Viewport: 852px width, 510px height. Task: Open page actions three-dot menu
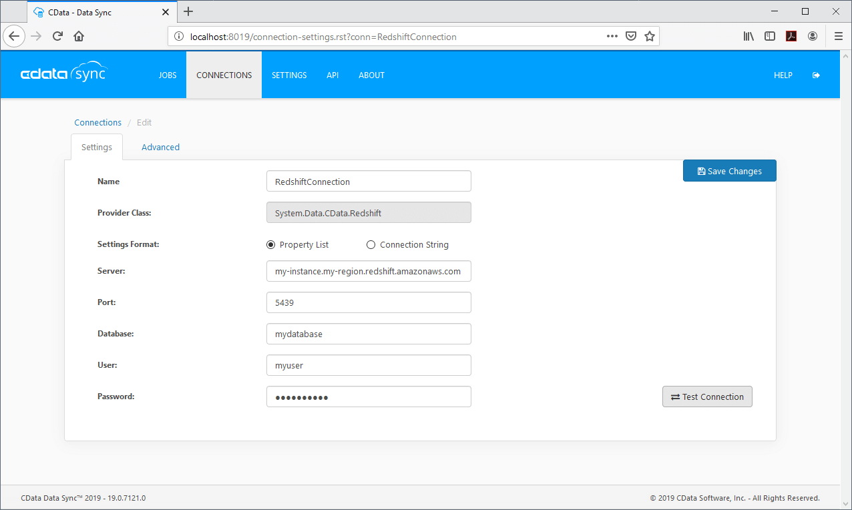pyautogui.click(x=612, y=36)
